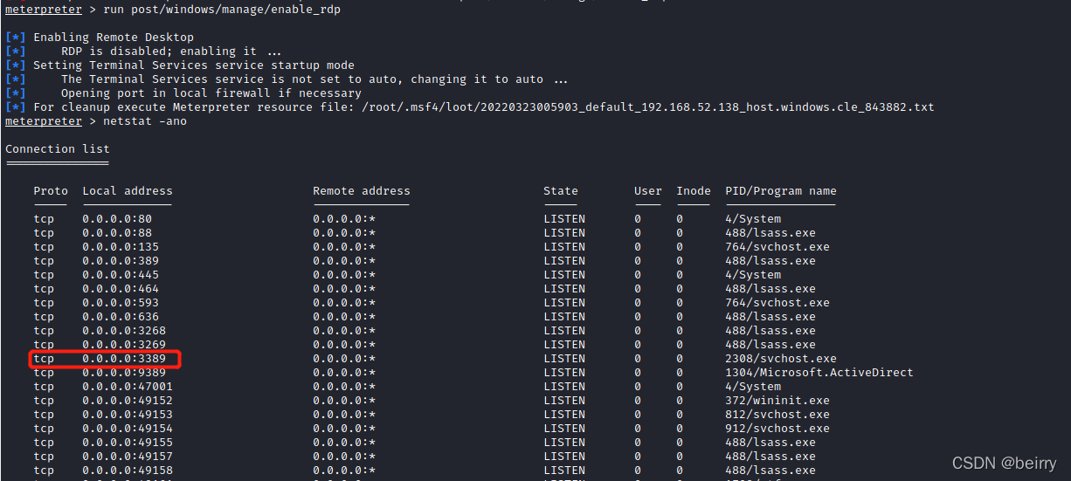Click '488/lsass.exe' in the port 88 row
This screenshot has width=1071, height=481.
(770, 232)
